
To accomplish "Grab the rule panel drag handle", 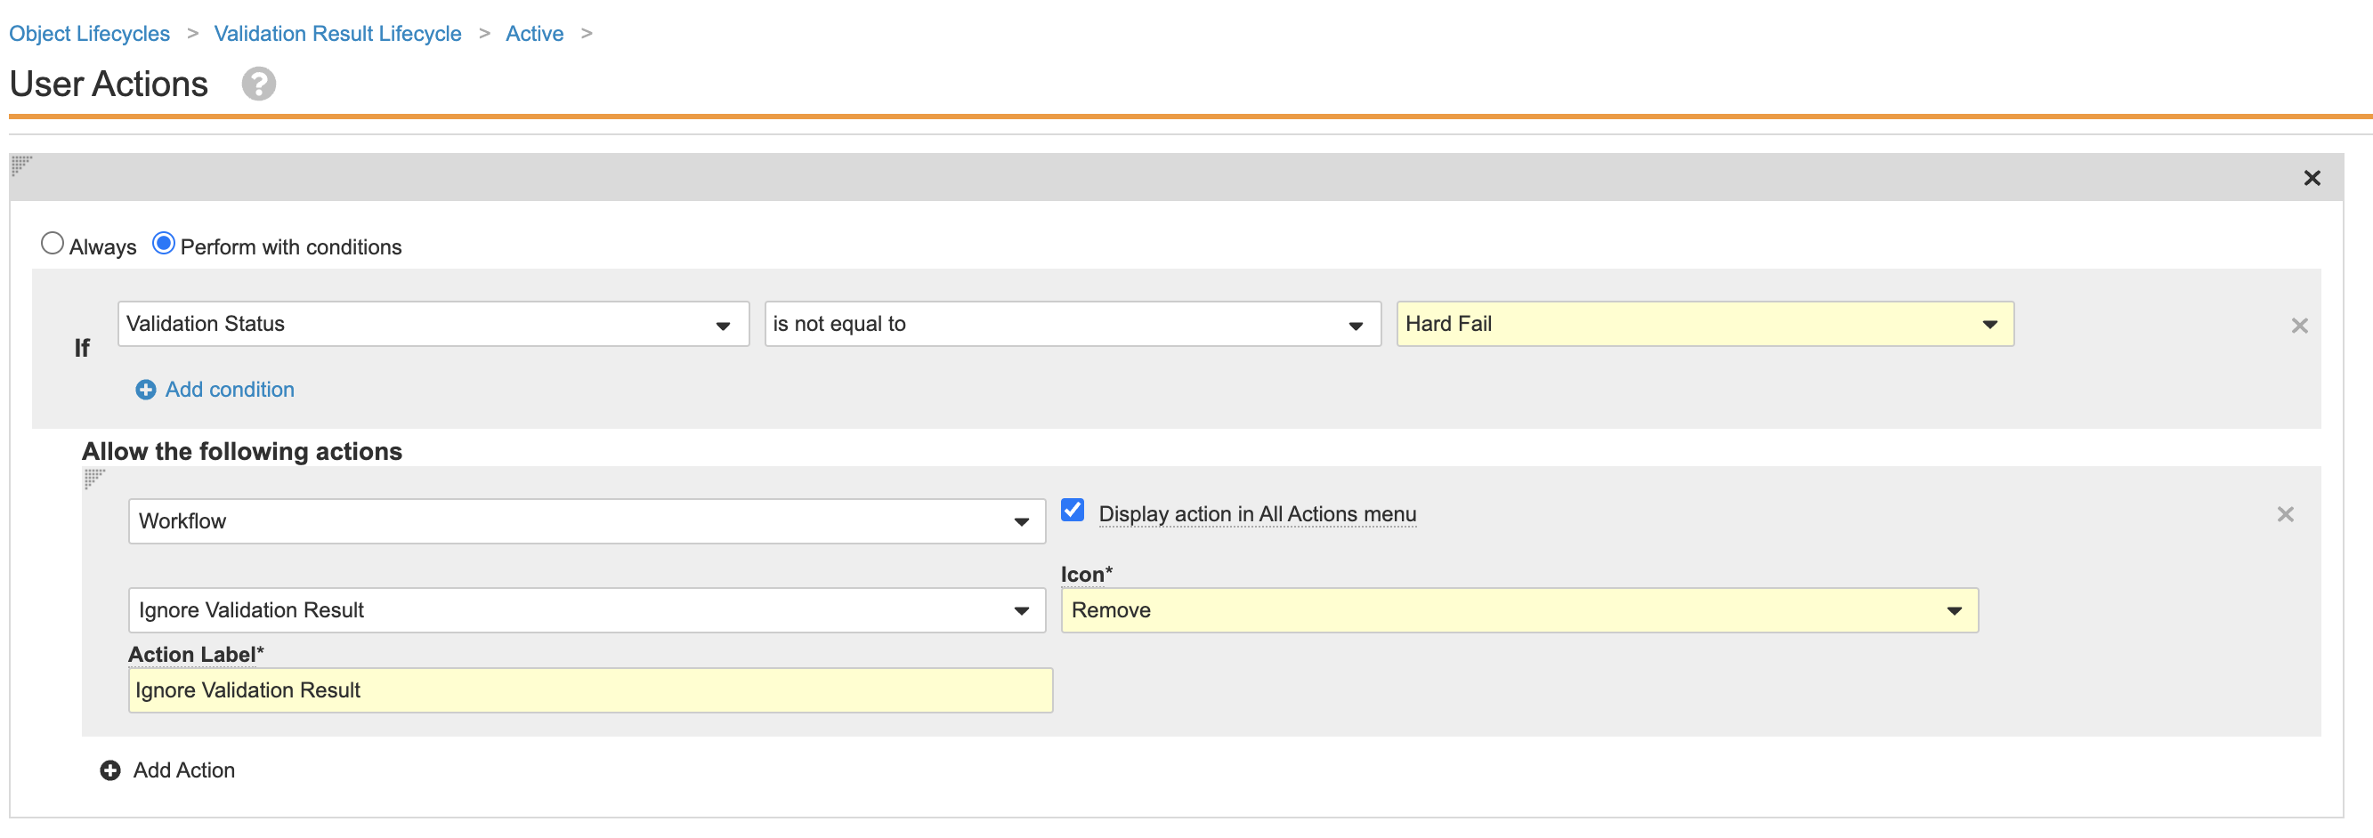I will pyautogui.click(x=21, y=165).
